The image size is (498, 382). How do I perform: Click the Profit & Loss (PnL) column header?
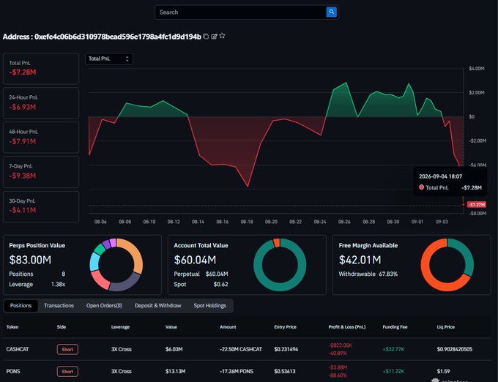point(347,327)
